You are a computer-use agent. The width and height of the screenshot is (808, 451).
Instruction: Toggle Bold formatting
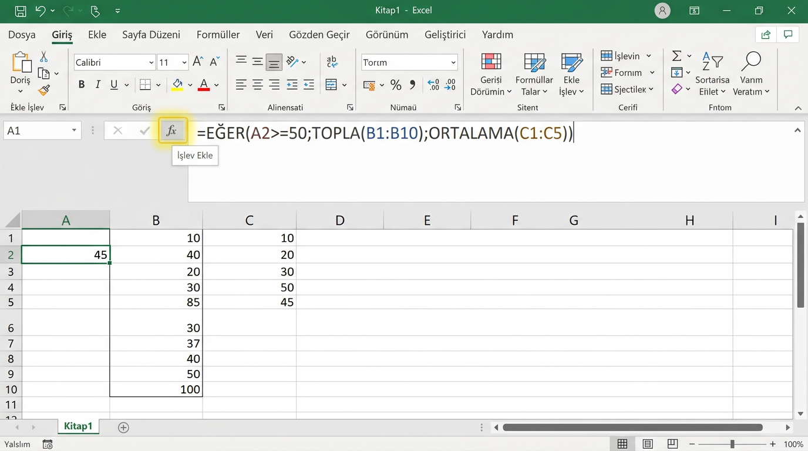pos(82,85)
